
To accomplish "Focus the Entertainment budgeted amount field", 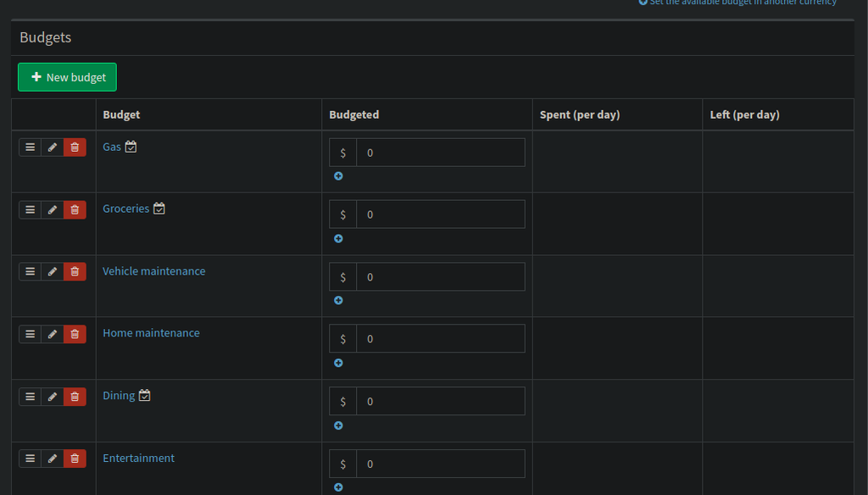I will click(441, 464).
